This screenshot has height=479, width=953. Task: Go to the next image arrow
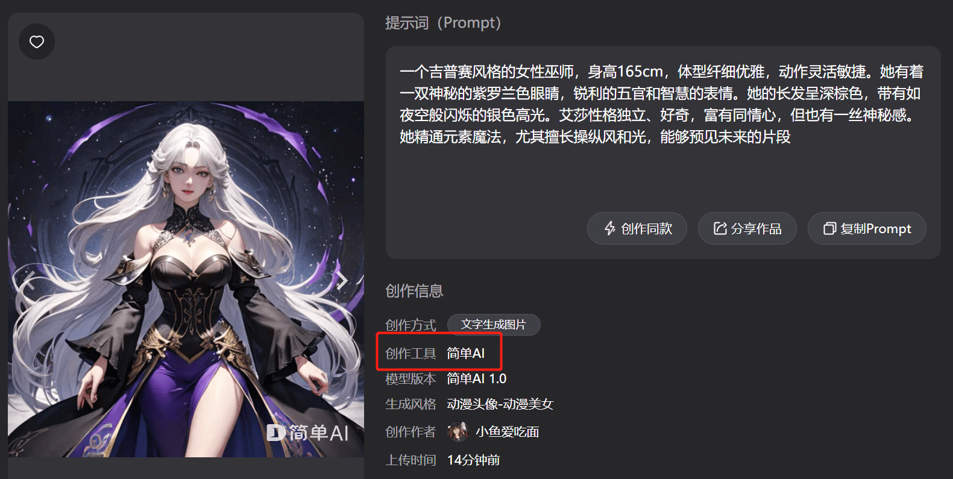point(342,280)
